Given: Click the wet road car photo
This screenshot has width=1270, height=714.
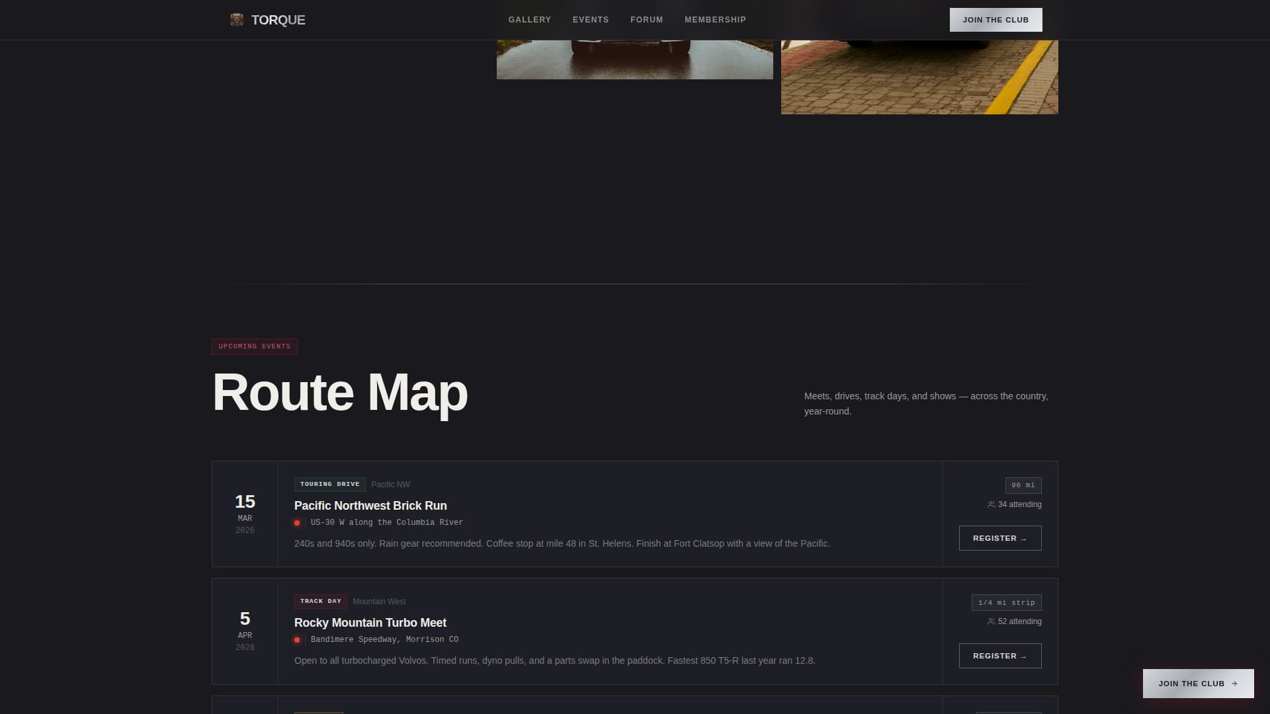Looking at the screenshot, I should tap(634, 59).
